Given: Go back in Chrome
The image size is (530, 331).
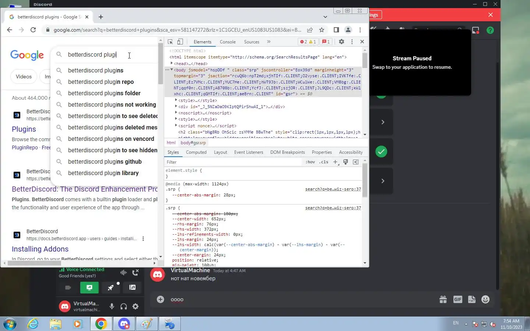Looking at the screenshot, I should click(x=10, y=30).
